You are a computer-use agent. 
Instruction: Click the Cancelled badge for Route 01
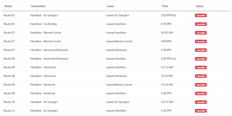tap(201, 15)
